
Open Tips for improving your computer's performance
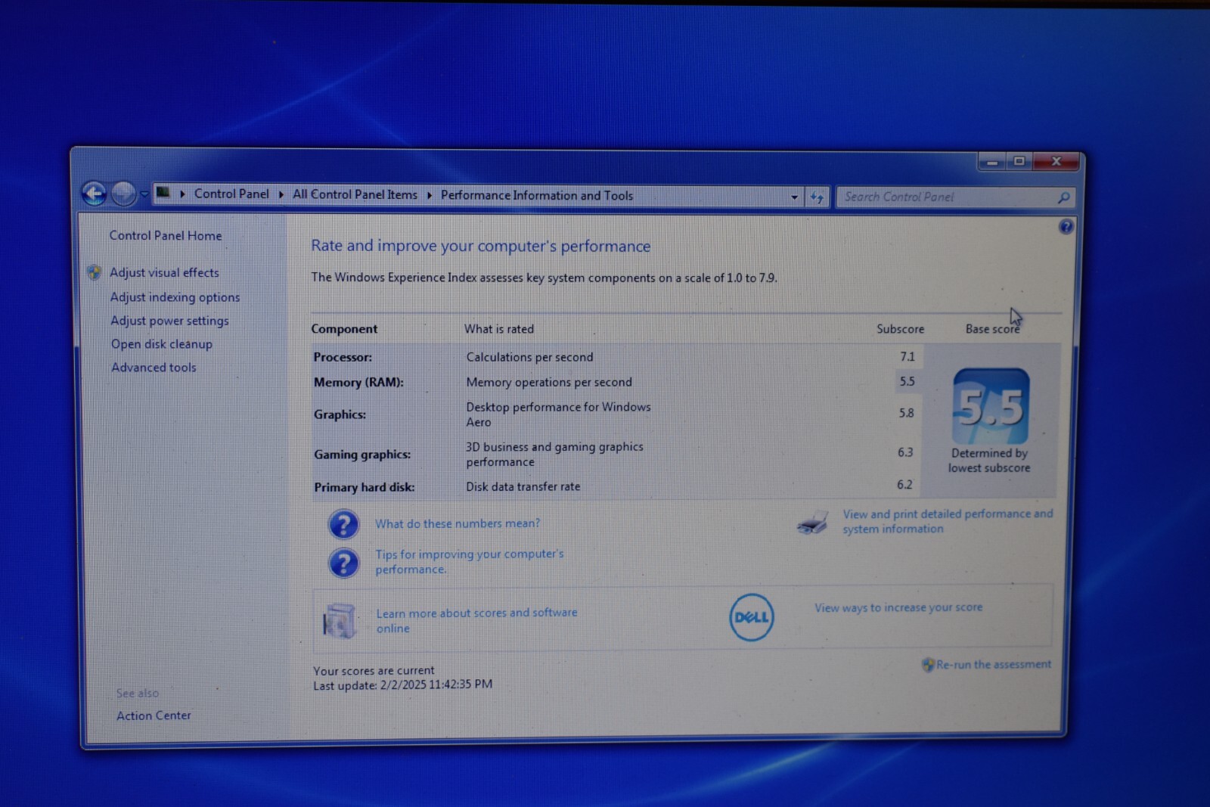click(x=470, y=561)
